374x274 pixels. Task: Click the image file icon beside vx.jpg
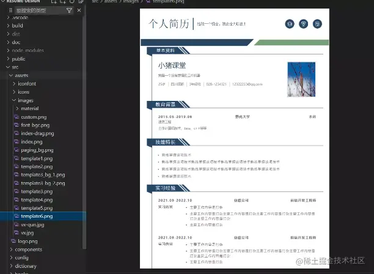[x=16, y=232]
